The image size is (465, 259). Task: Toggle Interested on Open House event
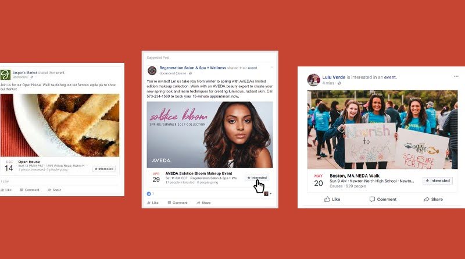point(104,169)
